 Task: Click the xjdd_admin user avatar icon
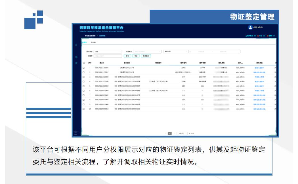[x=250, y=27]
